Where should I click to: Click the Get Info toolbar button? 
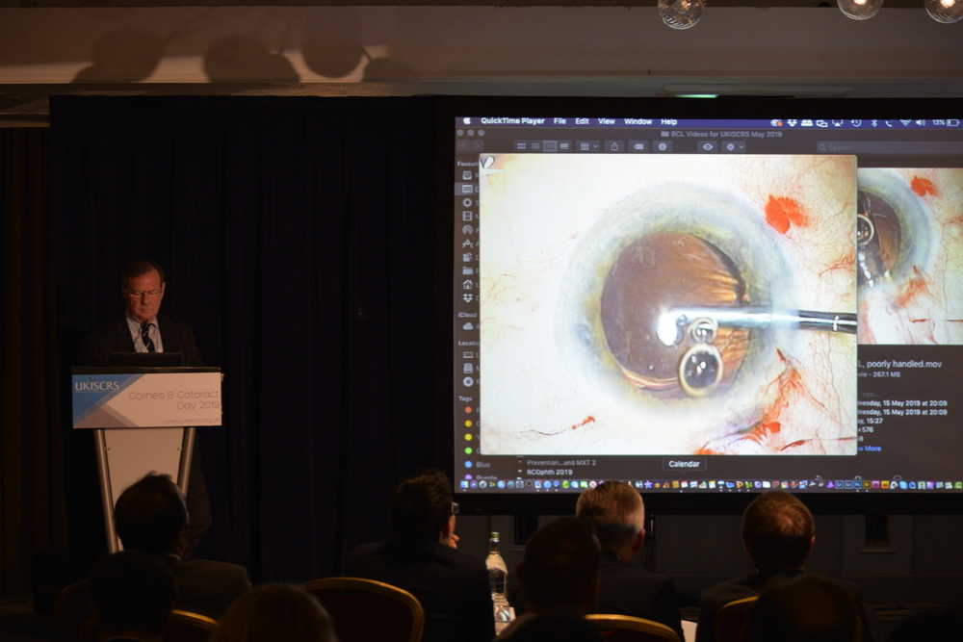pyautogui.click(x=663, y=146)
